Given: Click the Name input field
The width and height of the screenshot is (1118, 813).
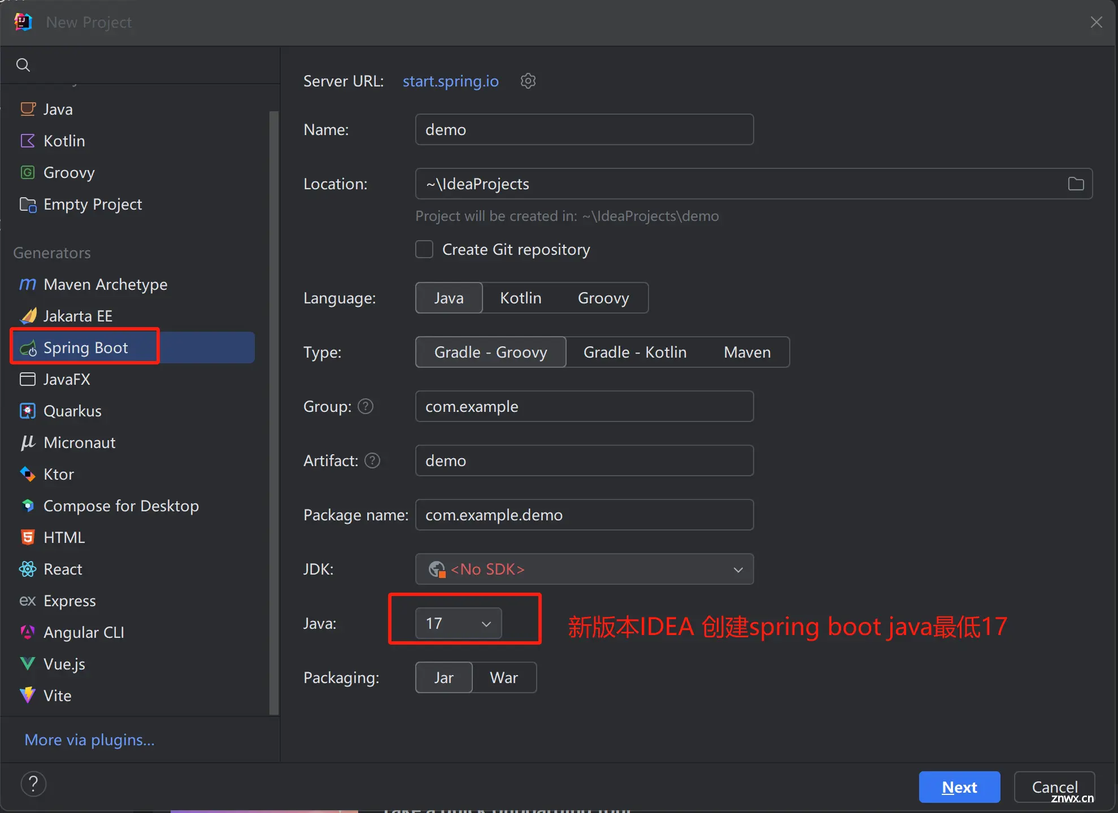Looking at the screenshot, I should 584,129.
